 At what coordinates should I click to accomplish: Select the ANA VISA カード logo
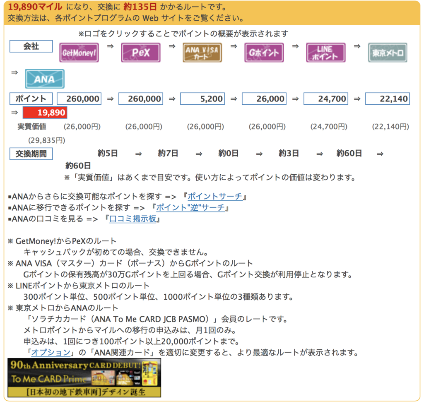click(202, 53)
